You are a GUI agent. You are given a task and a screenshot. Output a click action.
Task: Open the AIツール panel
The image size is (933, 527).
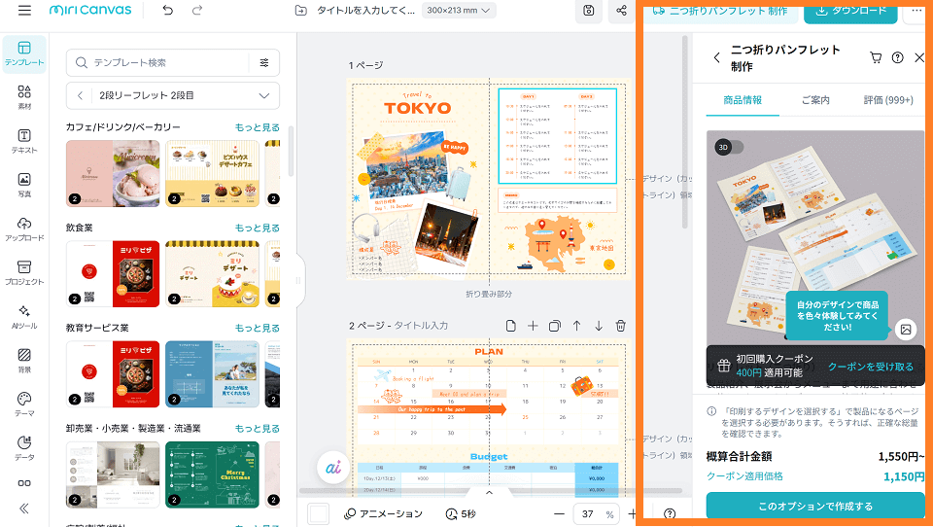click(x=24, y=316)
